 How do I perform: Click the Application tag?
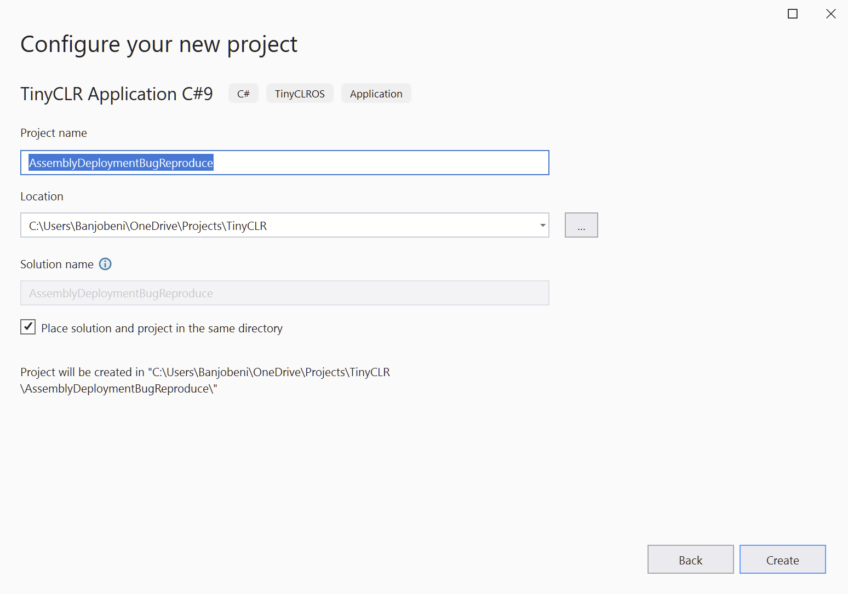point(376,94)
